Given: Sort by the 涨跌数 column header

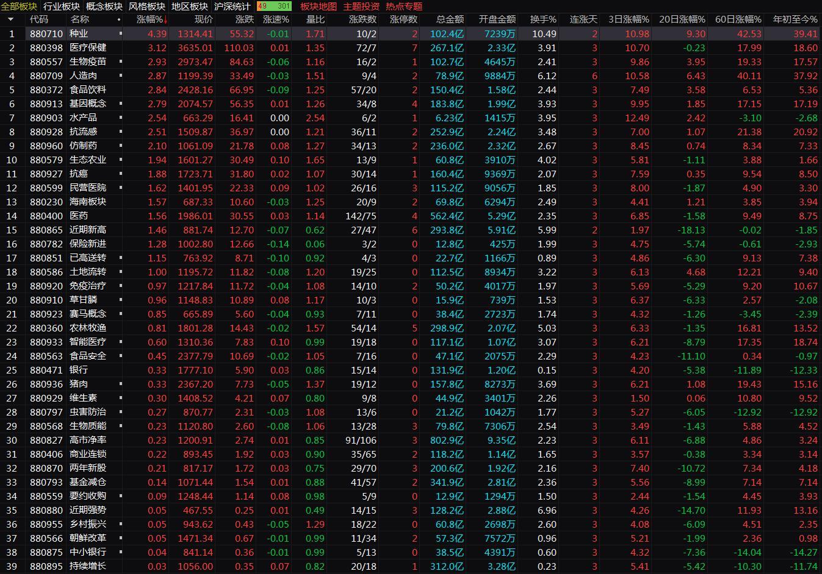Looking at the screenshot, I should tap(362, 19).
